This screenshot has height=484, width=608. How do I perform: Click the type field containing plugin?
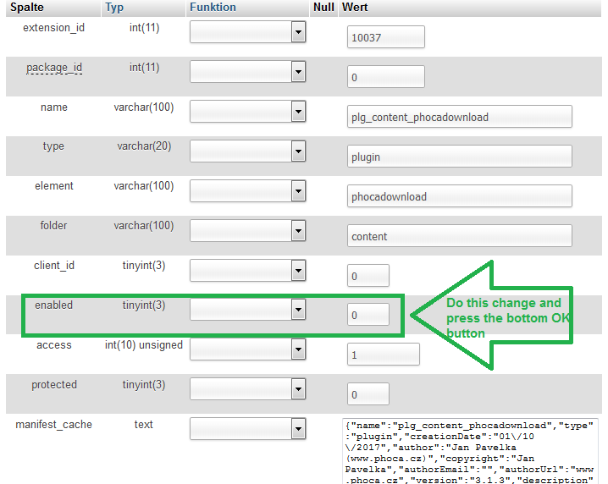(x=459, y=157)
